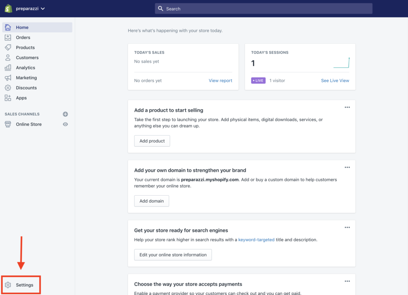Click the Home house icon
The height and width of the screenshot is (295, 408).
8,28
